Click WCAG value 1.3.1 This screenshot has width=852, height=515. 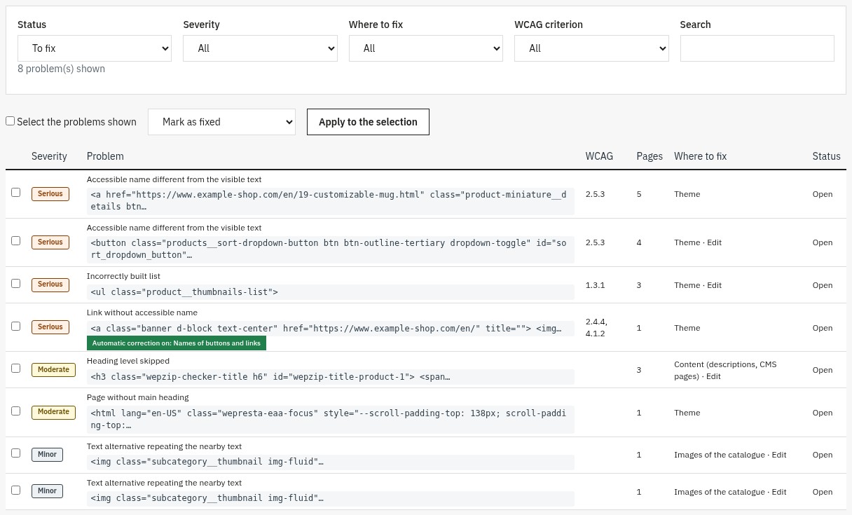click(595, 285)
